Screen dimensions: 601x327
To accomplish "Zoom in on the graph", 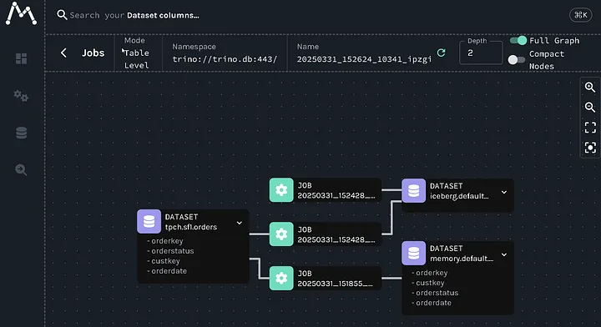I will [590, 88].
